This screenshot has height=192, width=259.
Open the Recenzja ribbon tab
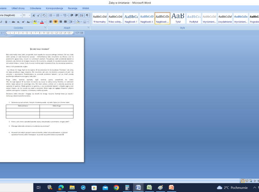(73, 8)
